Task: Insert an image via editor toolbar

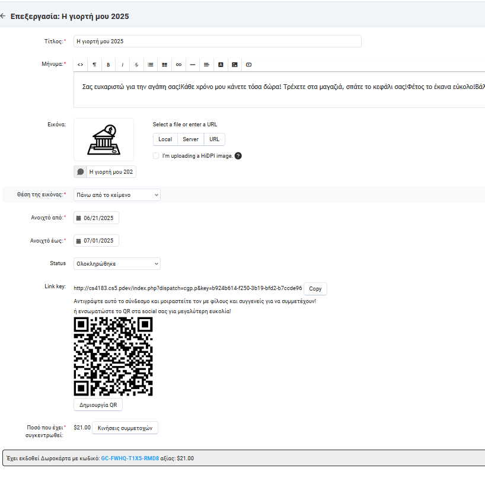Action: [235, 65]
